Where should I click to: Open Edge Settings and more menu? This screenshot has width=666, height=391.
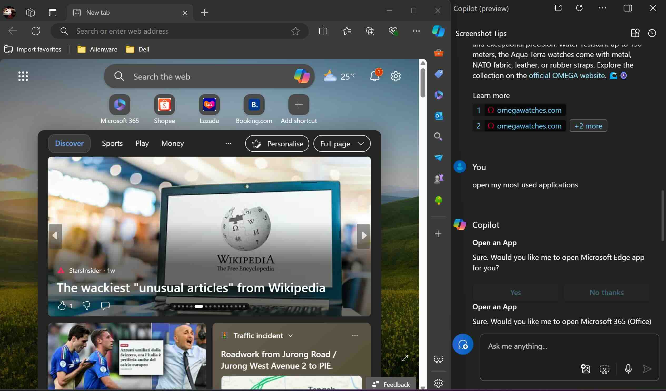[416, 31]
